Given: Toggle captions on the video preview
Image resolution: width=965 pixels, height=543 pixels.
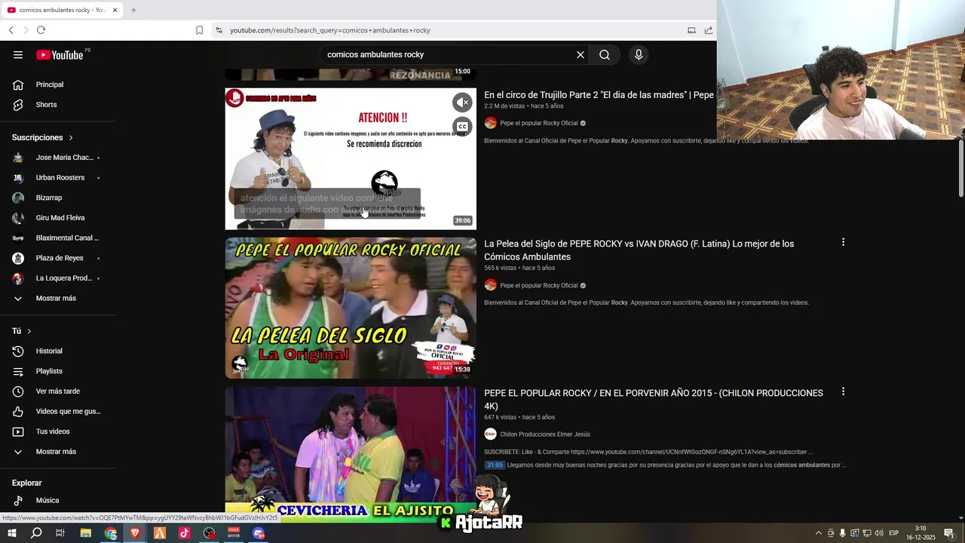Looking at the screenshot, I should coord(462,127).
